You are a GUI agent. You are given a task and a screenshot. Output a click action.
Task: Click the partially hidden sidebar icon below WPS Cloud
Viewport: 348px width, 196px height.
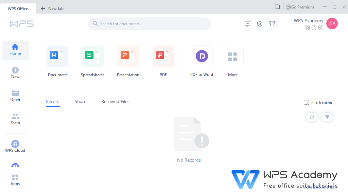[x=15, y=165]
